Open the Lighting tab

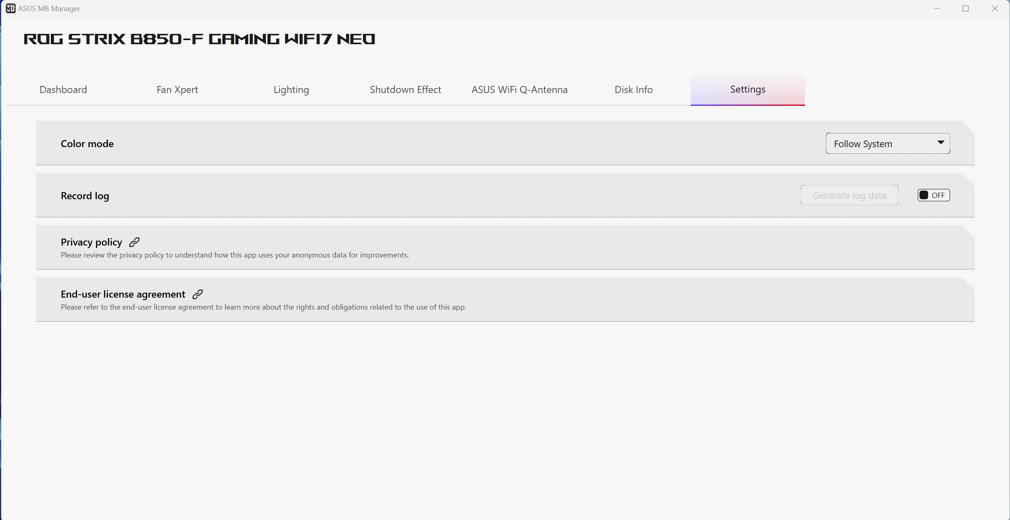pyautogui.click(x=291, y=90)
